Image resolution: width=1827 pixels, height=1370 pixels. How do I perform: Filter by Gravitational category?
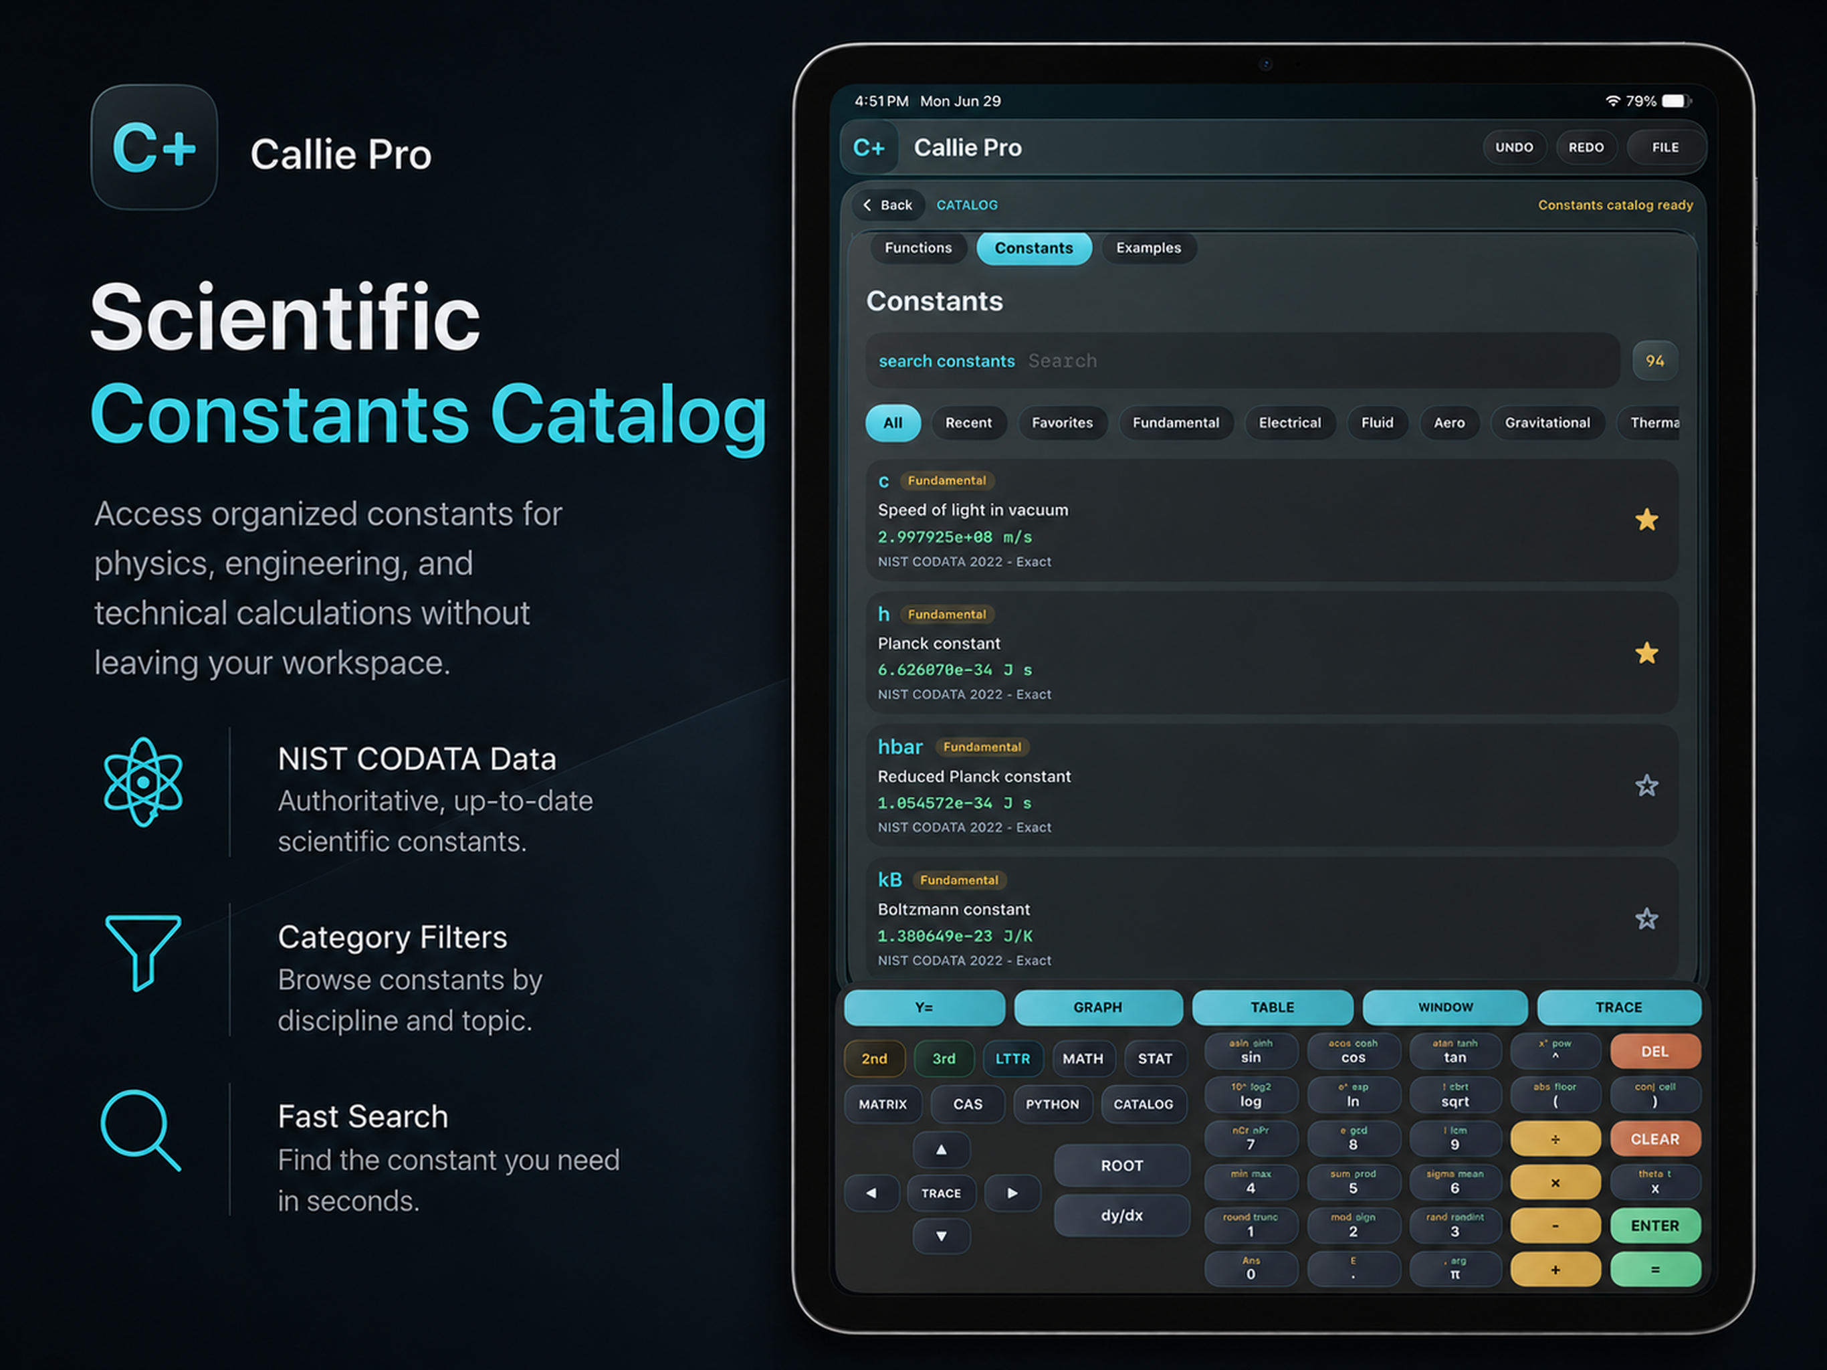pos(1547,423)
